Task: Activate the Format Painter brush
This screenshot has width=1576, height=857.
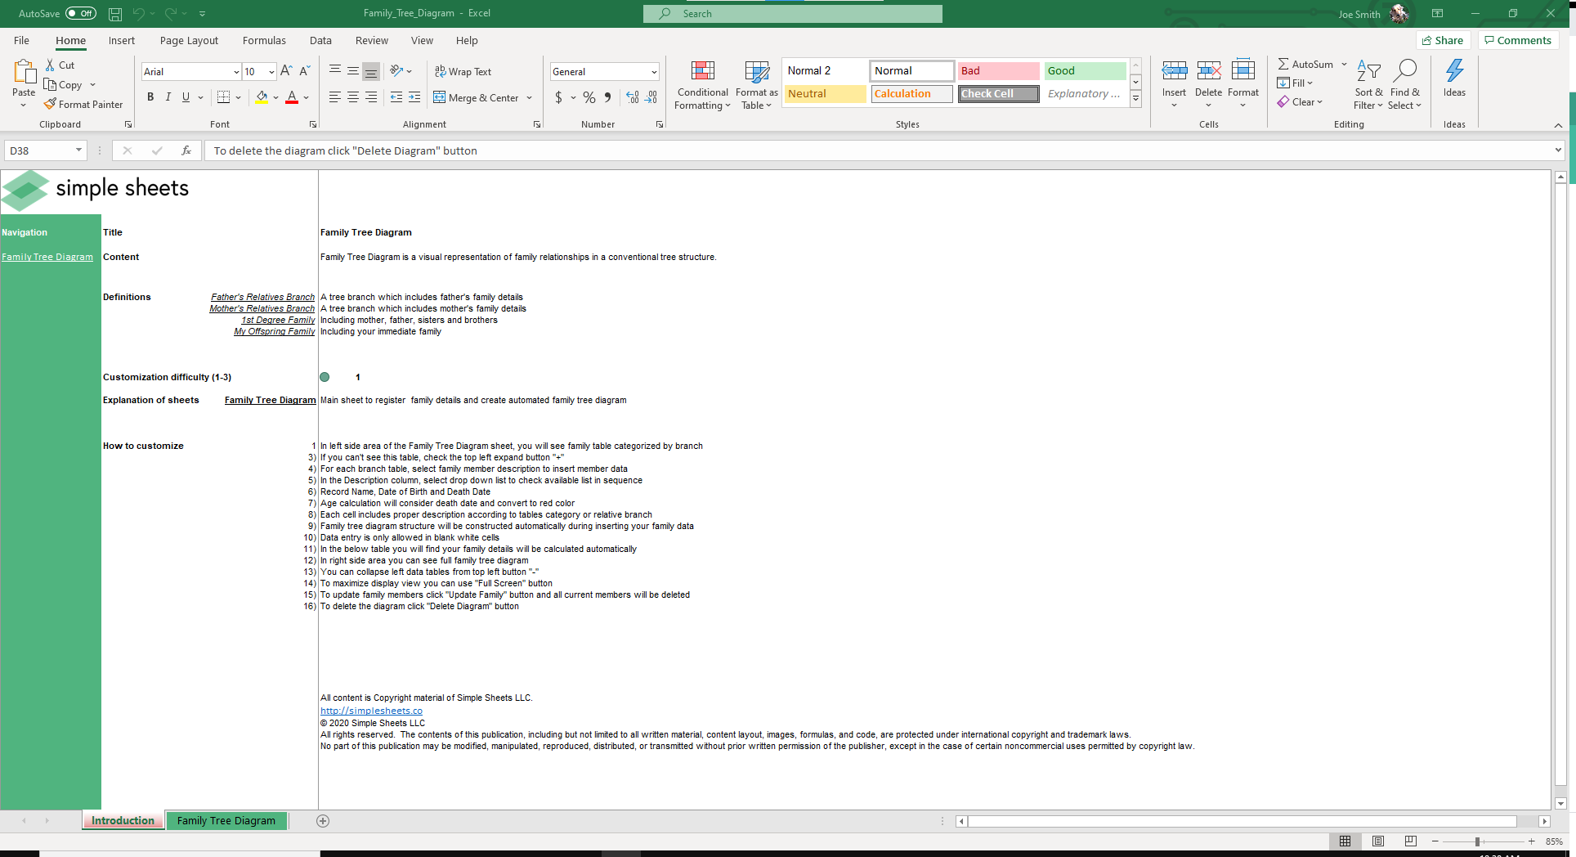Action: pyautogui.click(x=50, y=104)
